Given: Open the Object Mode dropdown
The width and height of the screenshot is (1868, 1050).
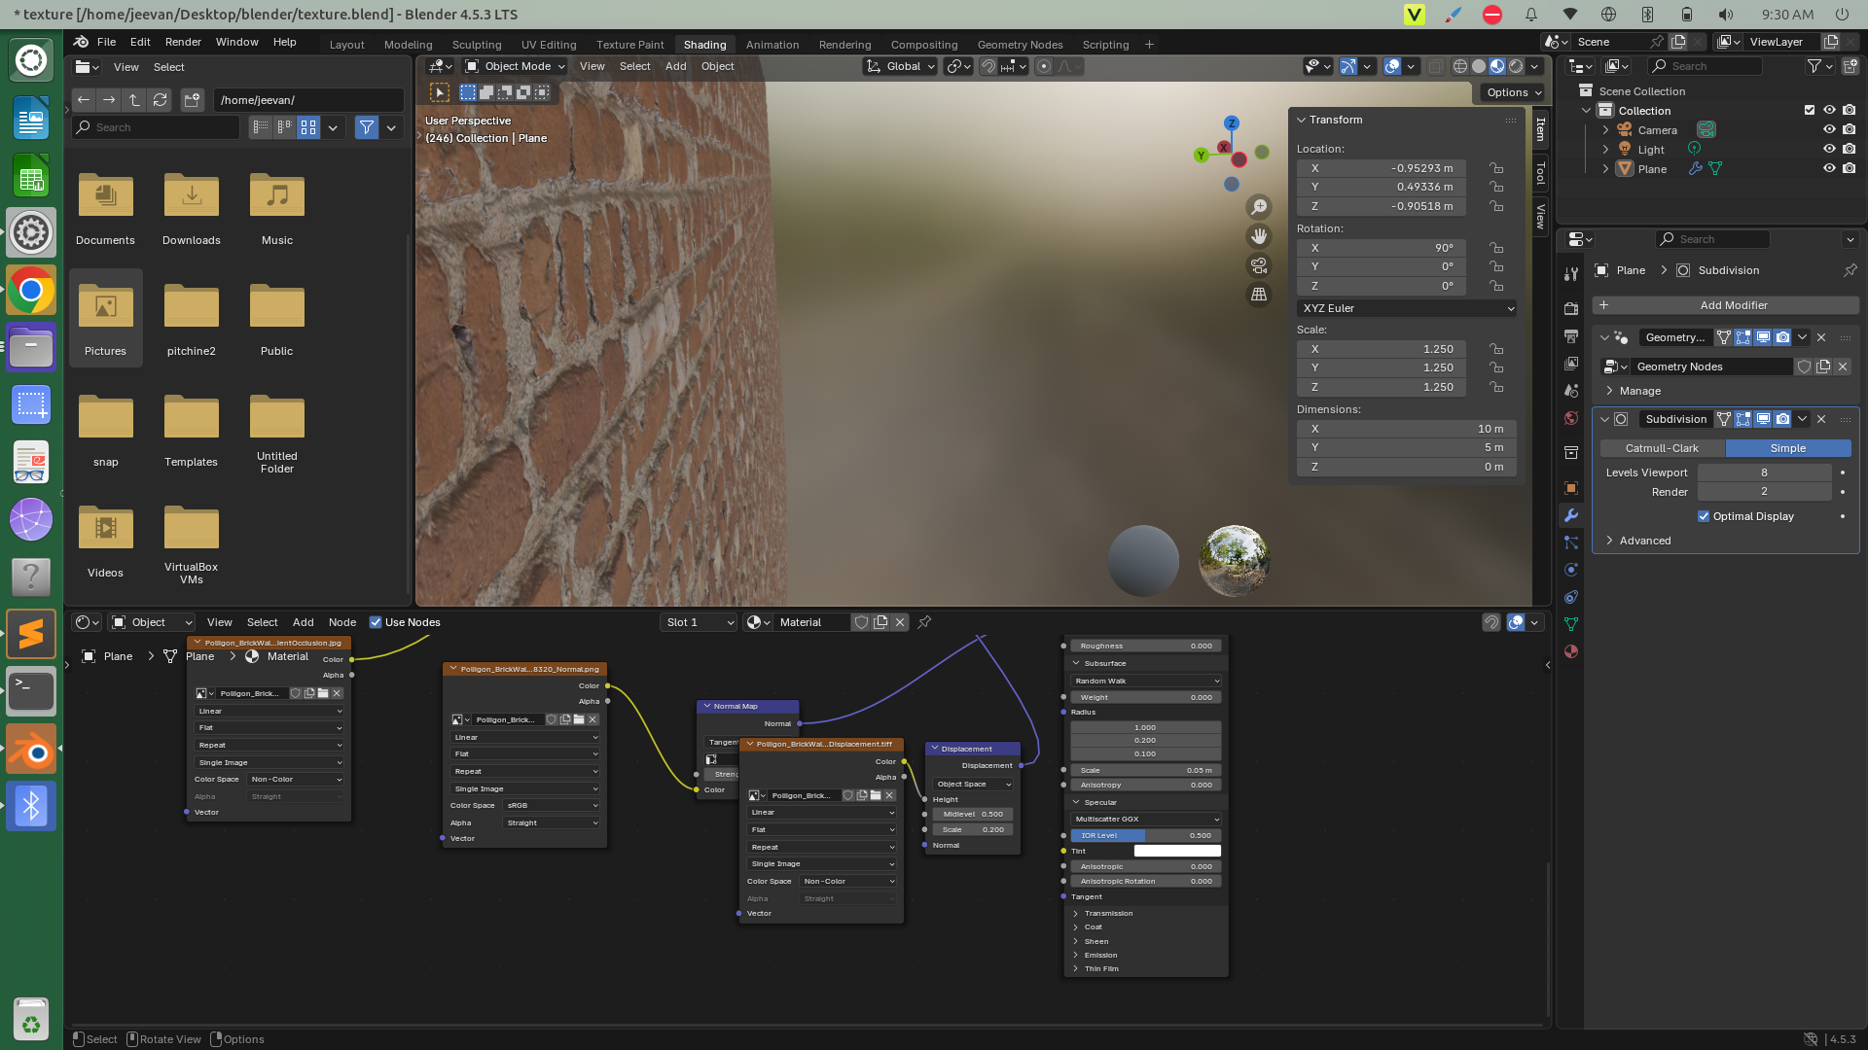Looking at the screenshot, I should [514, 66].
